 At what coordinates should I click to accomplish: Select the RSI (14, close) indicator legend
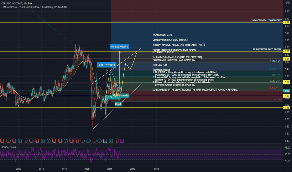[8, 147]
